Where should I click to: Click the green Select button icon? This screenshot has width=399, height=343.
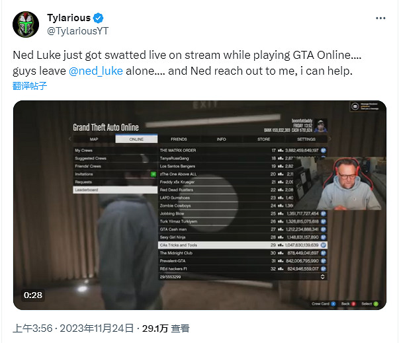coord(376,304)
